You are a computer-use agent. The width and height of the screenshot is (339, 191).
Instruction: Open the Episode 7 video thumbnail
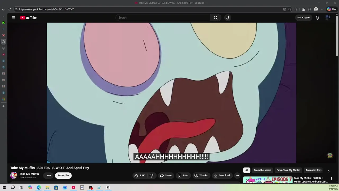point(268,180)
